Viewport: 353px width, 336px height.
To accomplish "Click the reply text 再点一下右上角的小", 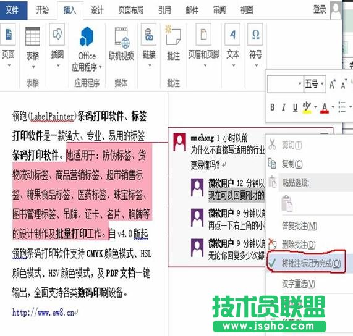I will point(236,225).
